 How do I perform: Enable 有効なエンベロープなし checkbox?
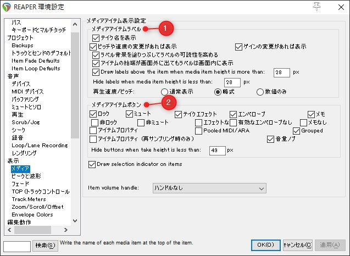(233, 123)
